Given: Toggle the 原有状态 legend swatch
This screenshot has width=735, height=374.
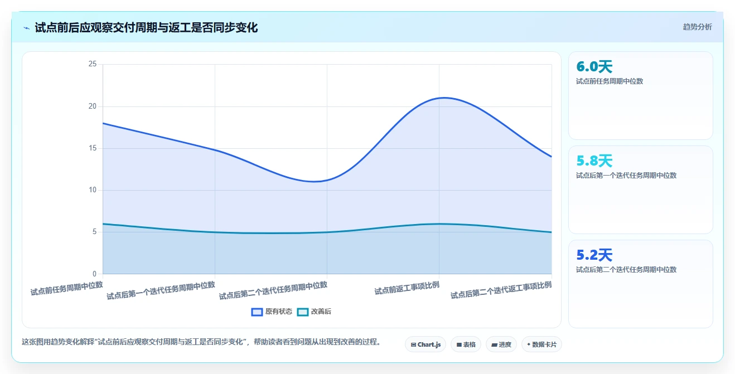Looking at the screenshot, I should pos(257,312).
